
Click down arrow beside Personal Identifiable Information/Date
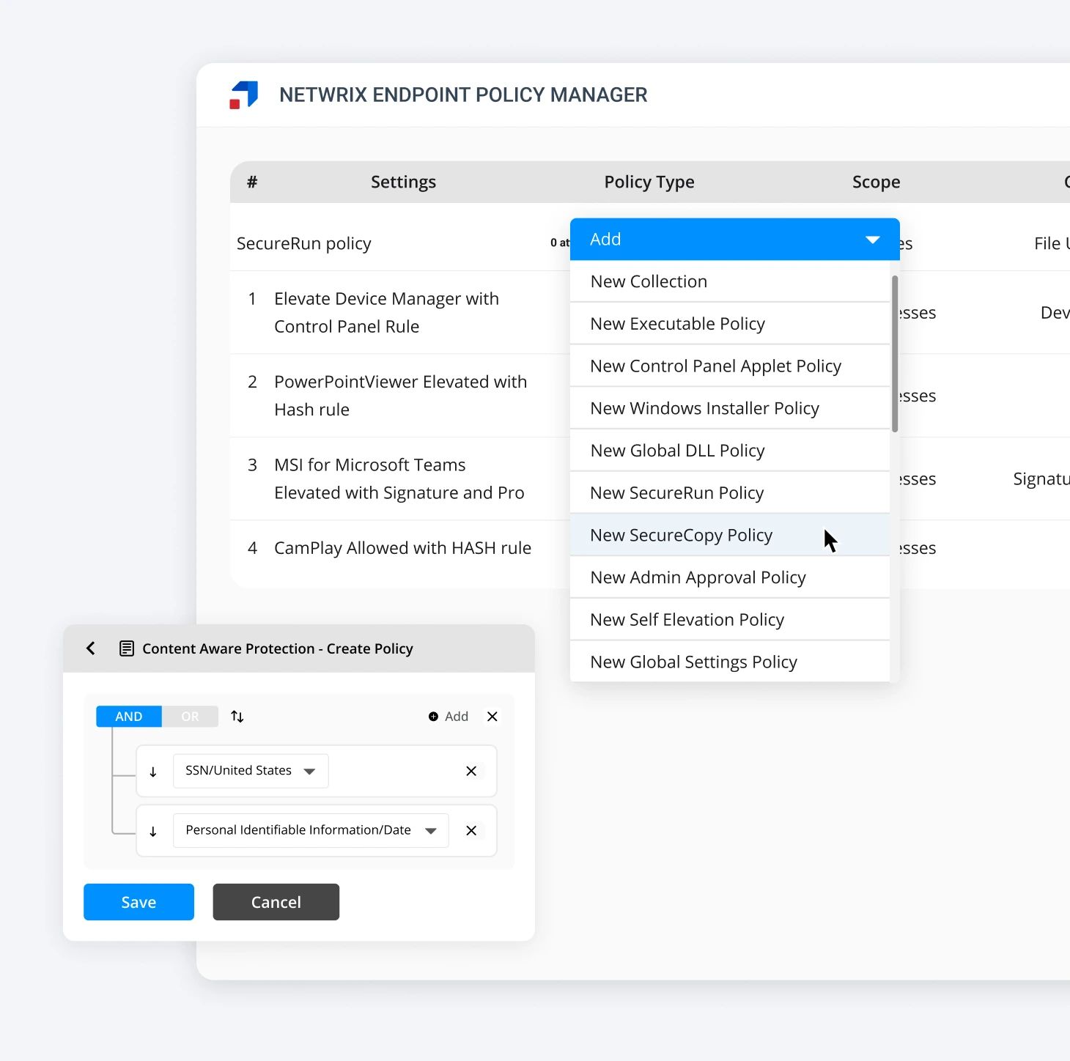(153, 831)
